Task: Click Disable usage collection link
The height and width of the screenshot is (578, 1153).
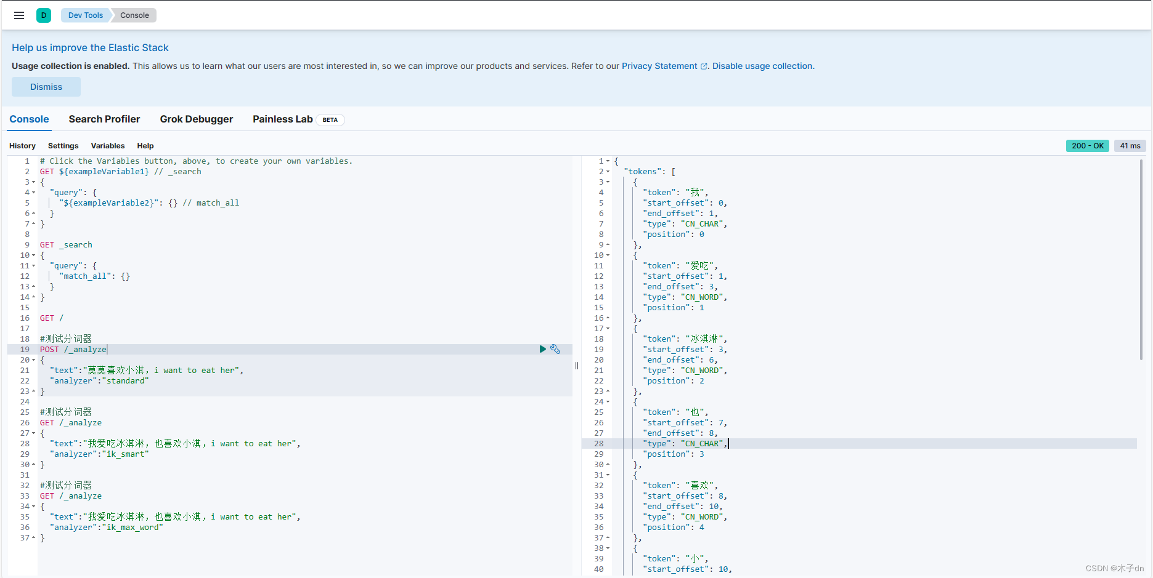Action: pos(763,66)
